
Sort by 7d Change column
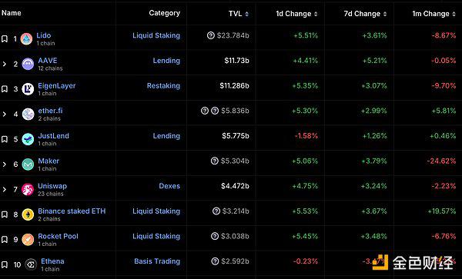tap(365, 14)
